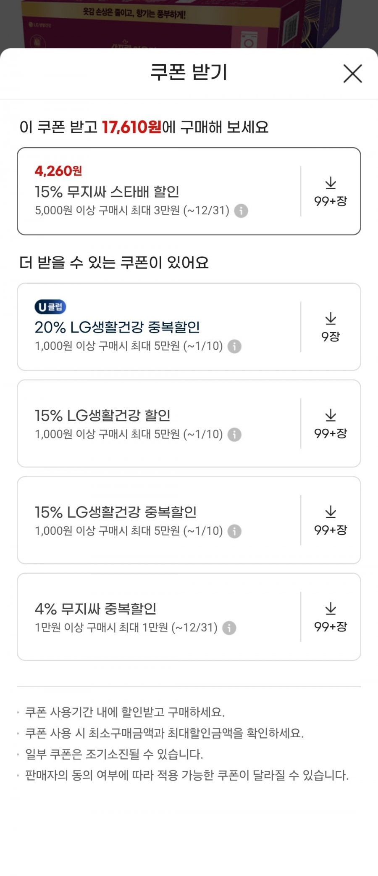The height and width of the screenshot is (876, 378).
Task: Tap the 4% 무지싸 중복할인 coupon title
Action: tap(95, 609)
